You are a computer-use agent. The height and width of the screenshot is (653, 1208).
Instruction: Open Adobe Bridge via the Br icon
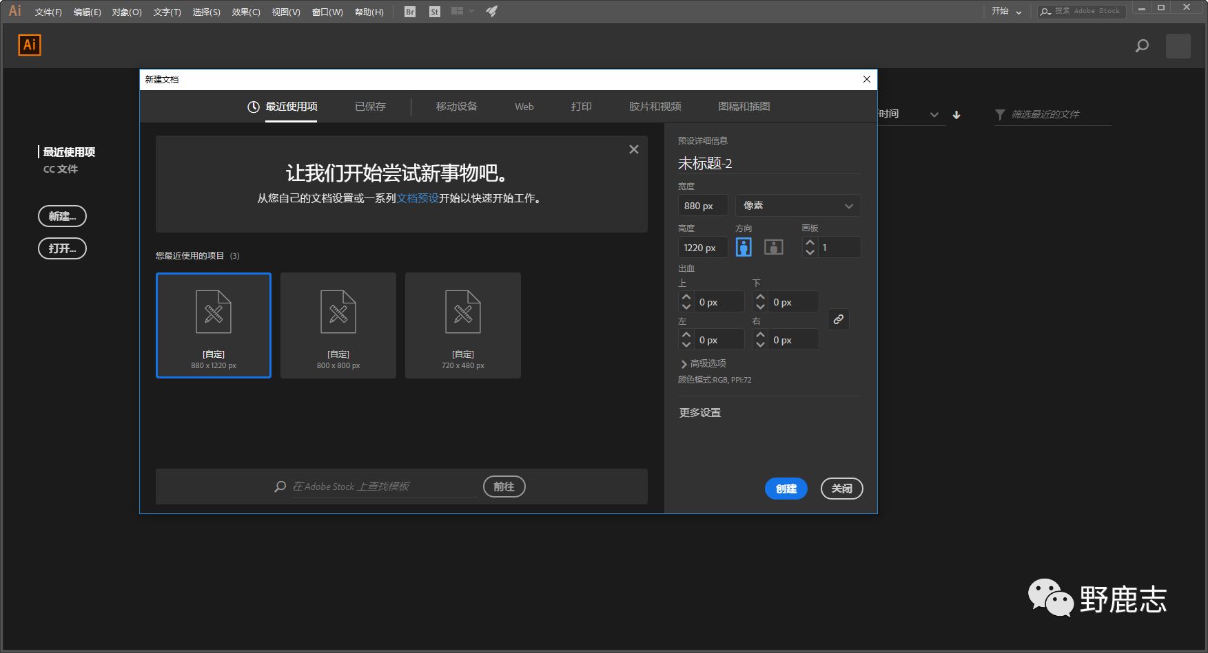pos(410,12)
